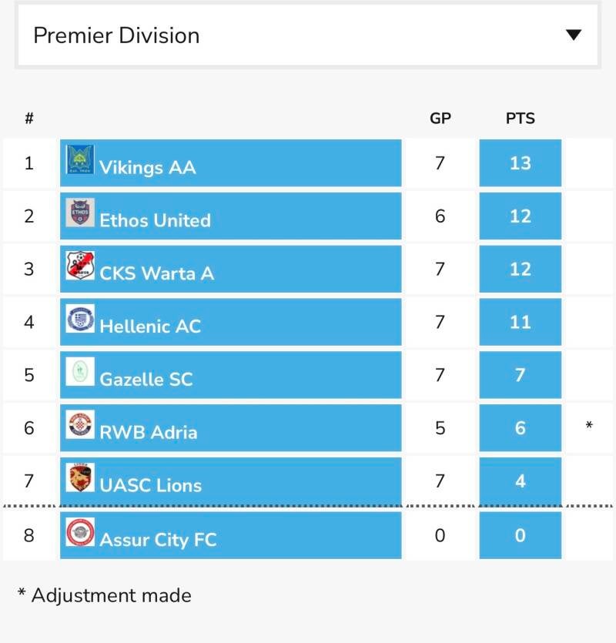
Task: Open Vikings AA team name link
Action: point(148,167)
